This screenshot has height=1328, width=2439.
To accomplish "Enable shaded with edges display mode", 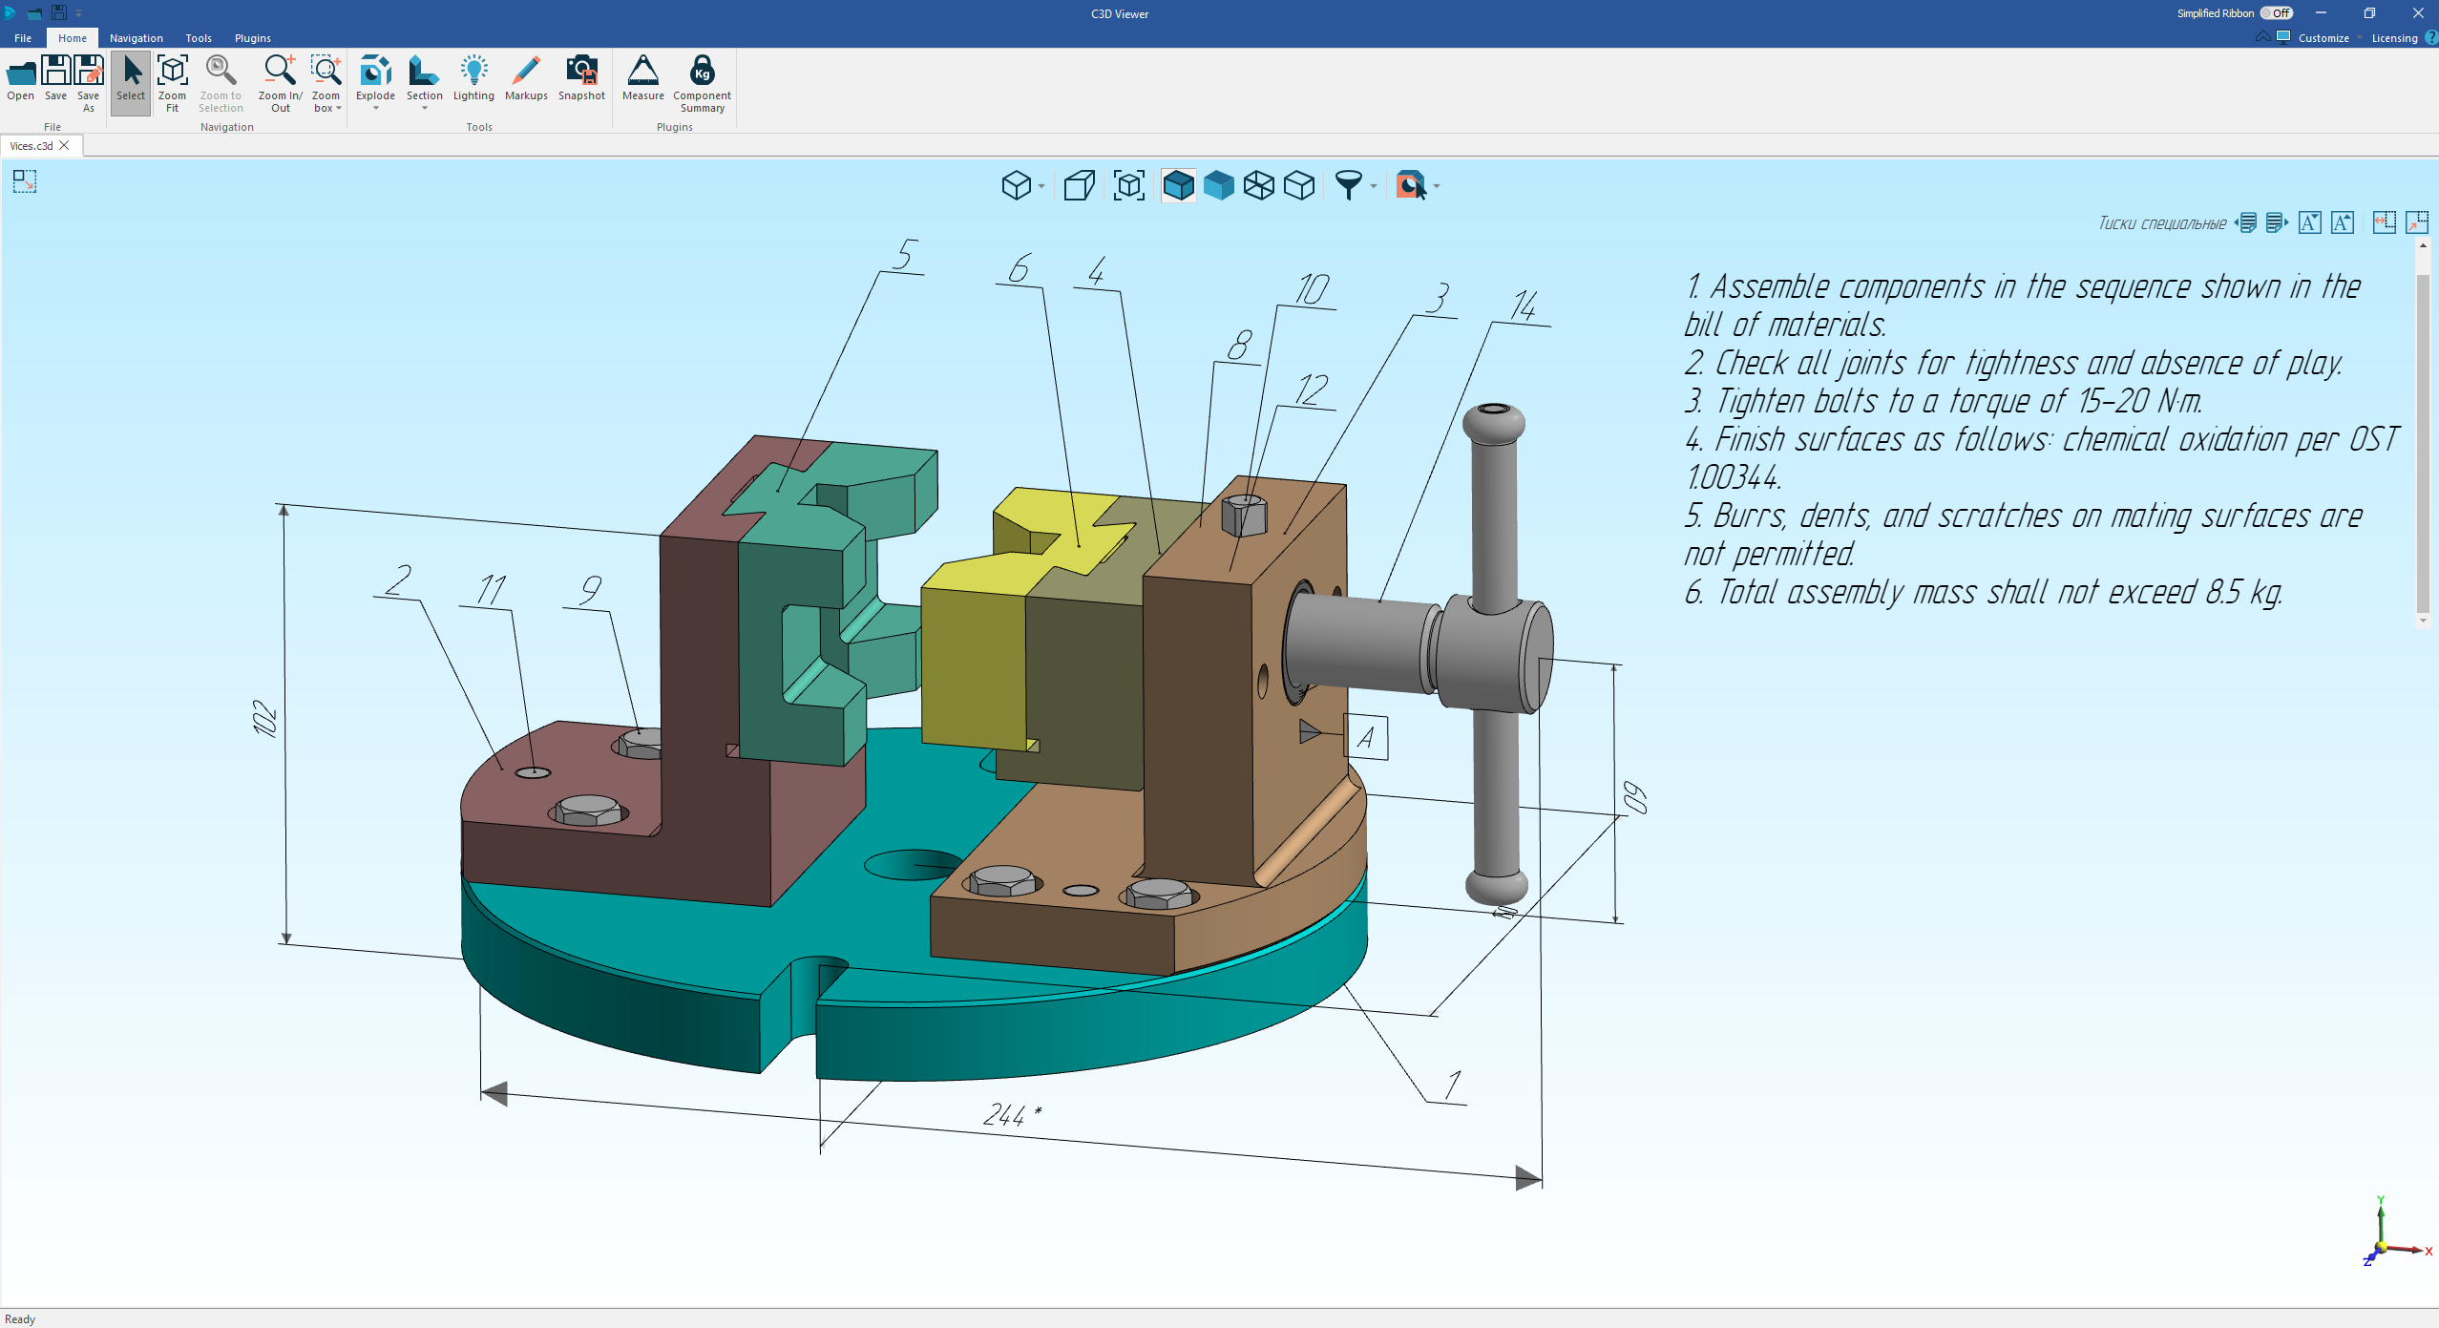I will (1178, 185).
